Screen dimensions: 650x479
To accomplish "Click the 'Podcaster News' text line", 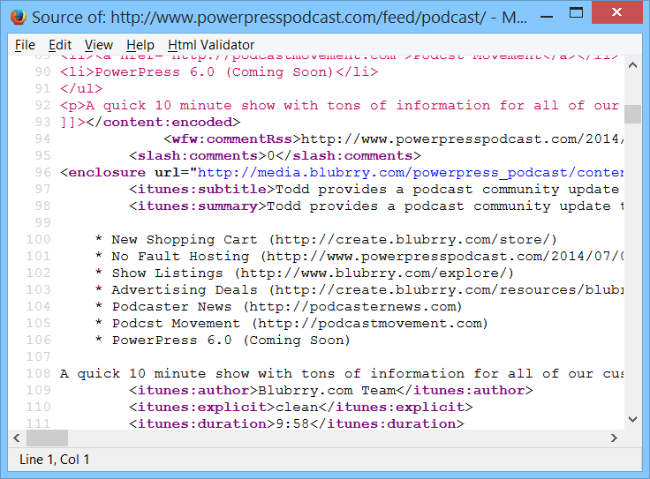I will coord(278,306).
